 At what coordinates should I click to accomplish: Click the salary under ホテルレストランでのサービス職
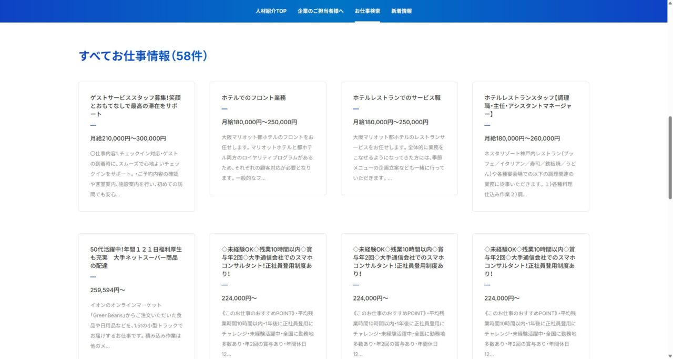[391, 122]
